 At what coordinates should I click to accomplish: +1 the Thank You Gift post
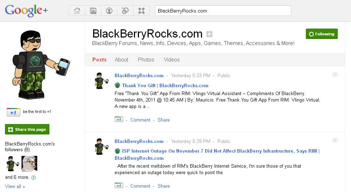tap(119, 119)
